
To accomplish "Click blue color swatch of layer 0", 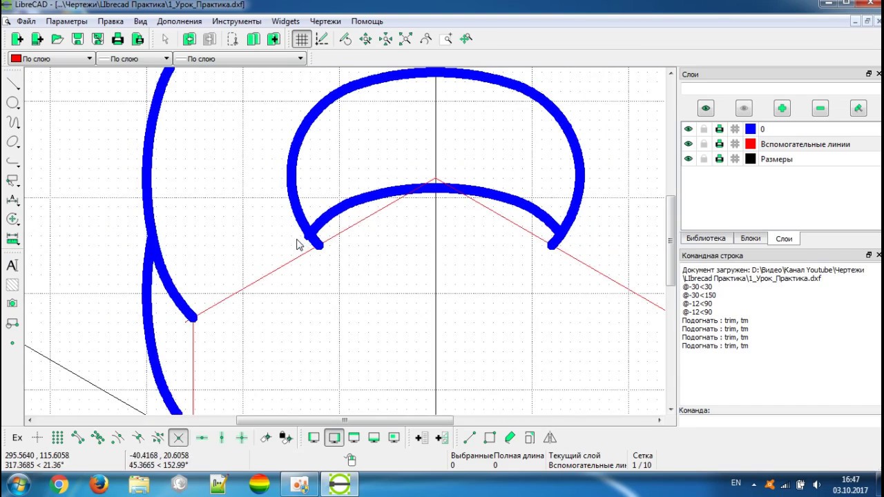I will coord(751,129).
